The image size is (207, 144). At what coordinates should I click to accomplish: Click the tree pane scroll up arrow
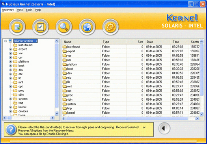point(57,41)
